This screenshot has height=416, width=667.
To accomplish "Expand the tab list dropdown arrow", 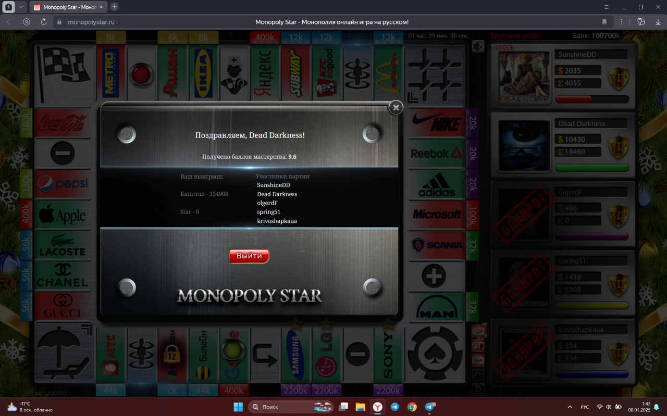I will pos(21,7).
